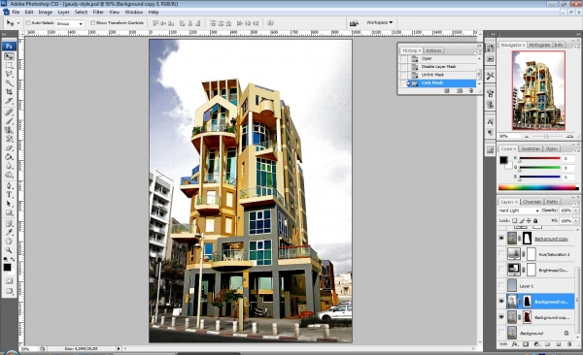This screenshot has height=355, width=583.
Task: Toggle lock transparent pixels icon
Action: click(515, 220)
